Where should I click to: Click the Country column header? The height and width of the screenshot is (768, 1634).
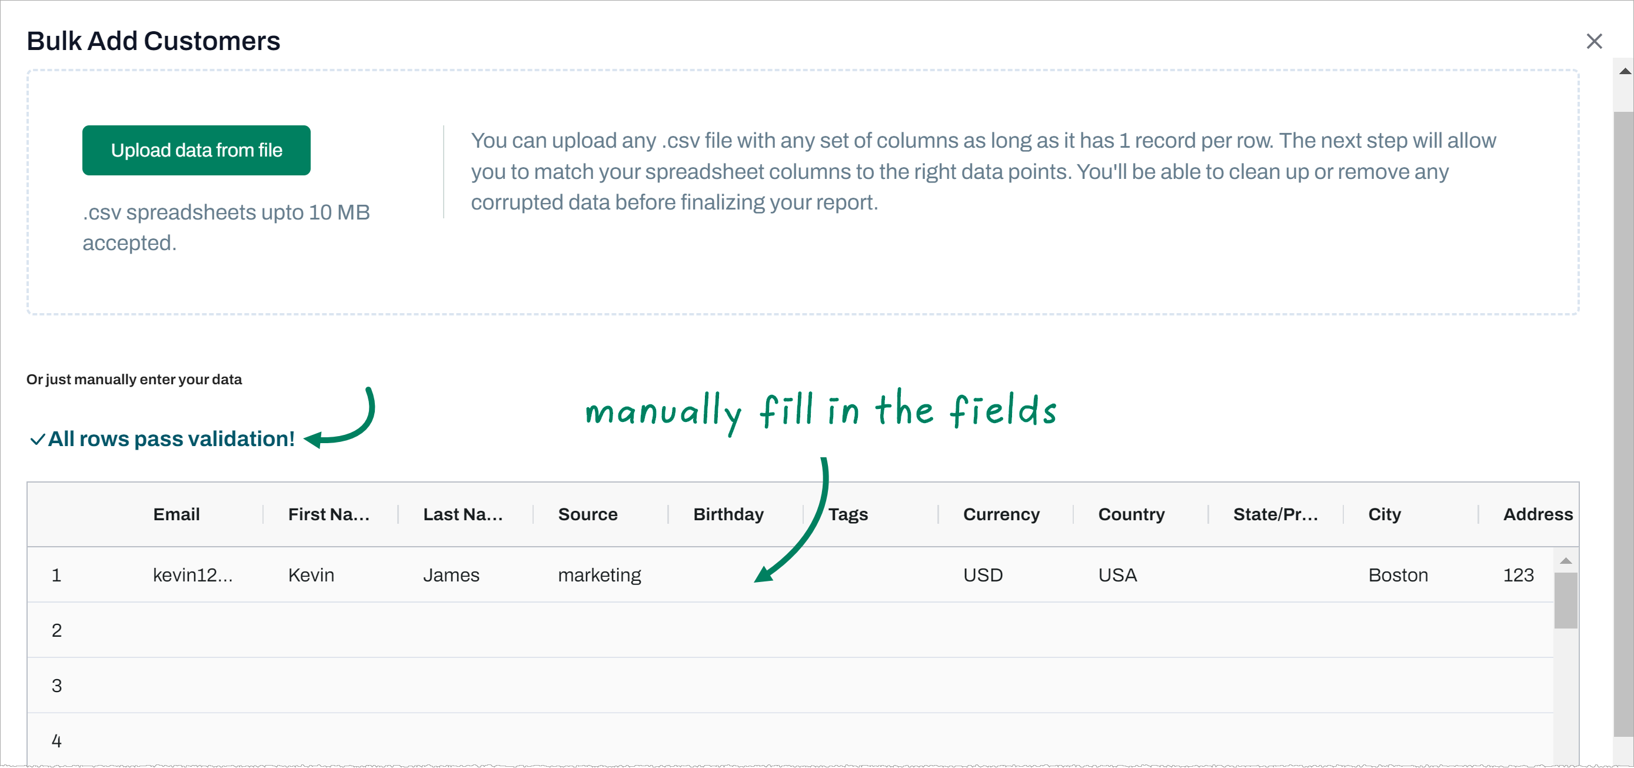pos(1131,514)
